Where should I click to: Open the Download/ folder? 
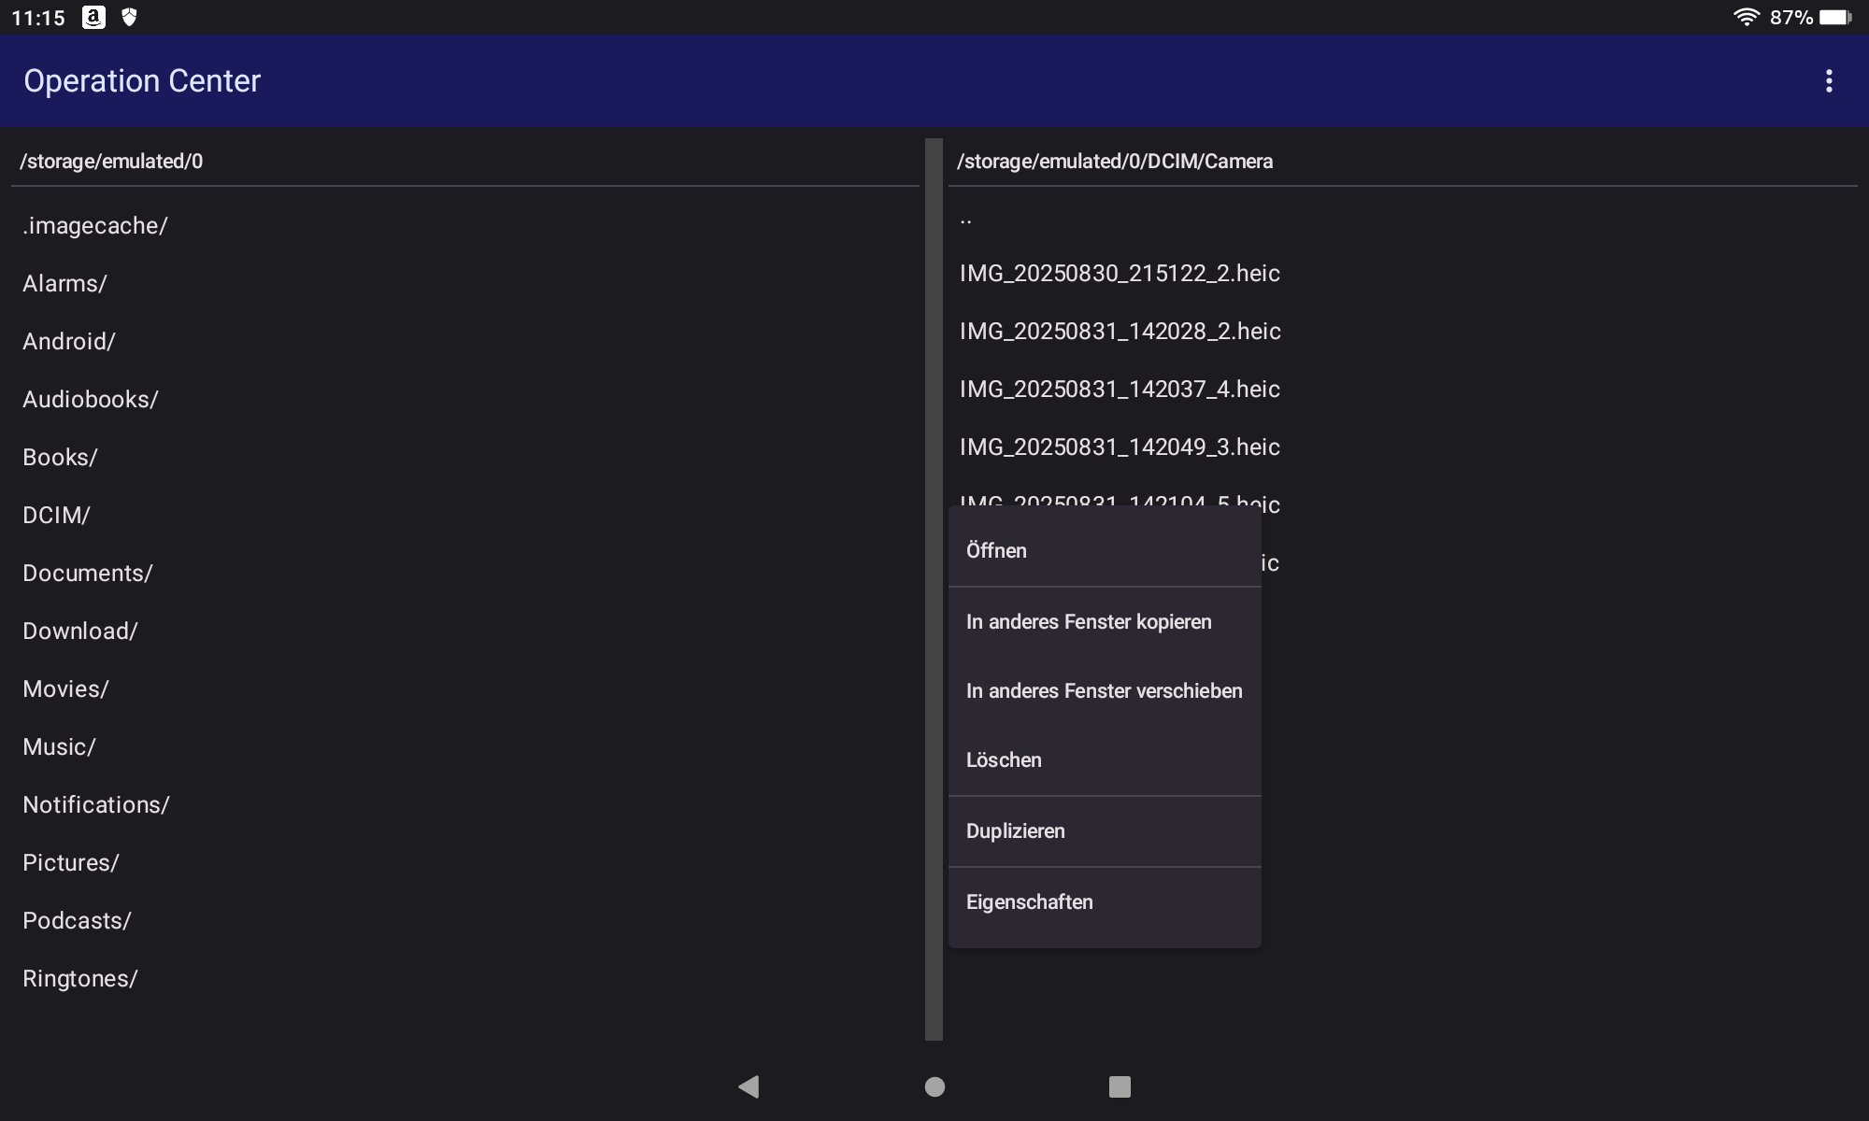(x=80, y=631)
